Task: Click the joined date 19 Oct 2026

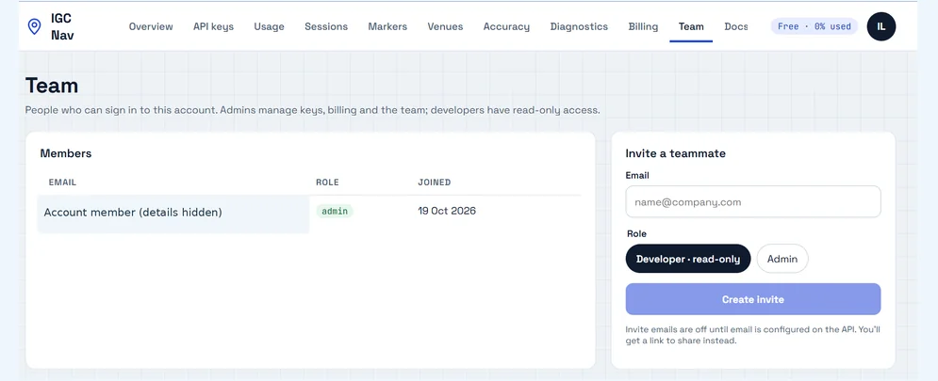Action: [x=447, y=211]
